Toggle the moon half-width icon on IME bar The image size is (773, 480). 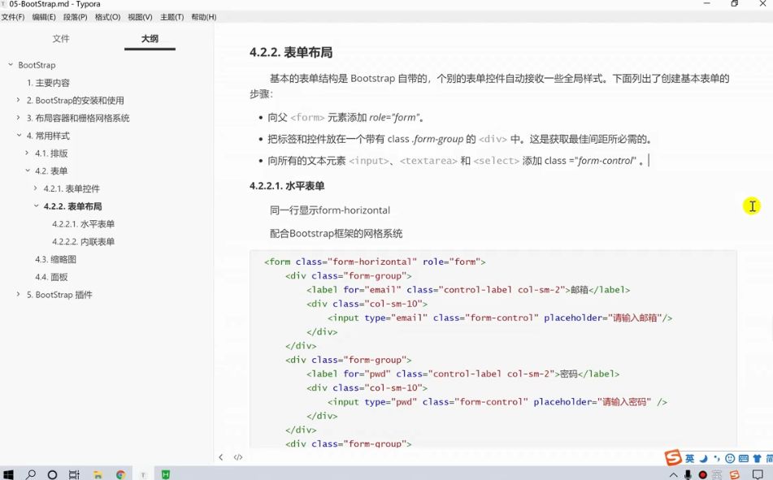click(703, 458)
